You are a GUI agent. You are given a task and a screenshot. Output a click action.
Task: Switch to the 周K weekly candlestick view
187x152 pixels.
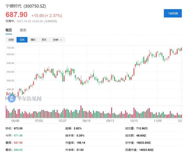pos(33,40)
